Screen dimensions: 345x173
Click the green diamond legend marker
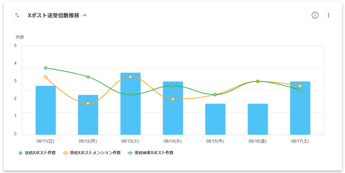pyautogui.click(x=130, y=153)
